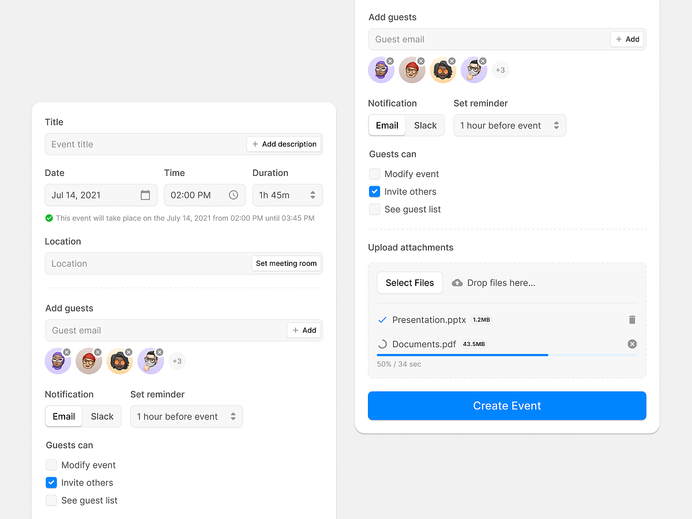Remove the thinking-pose guest in the left card
Screen dimensions: 692x519
[x=160, y=352]
